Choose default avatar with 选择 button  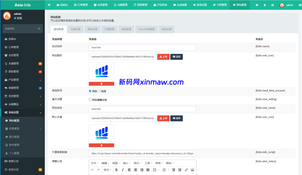[x=176, y=118]
